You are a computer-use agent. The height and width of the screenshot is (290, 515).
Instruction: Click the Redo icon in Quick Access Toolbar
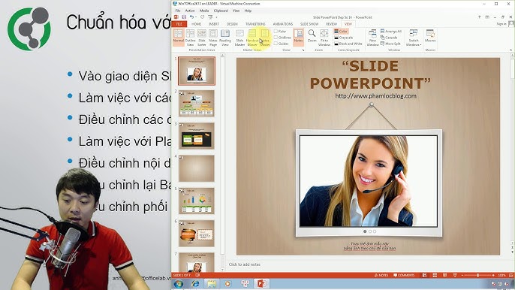tap(203, 17)
